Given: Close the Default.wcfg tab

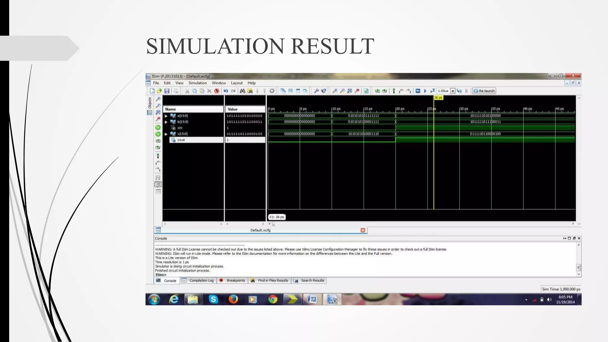Looking at the screenshot, I should (363, 230).
